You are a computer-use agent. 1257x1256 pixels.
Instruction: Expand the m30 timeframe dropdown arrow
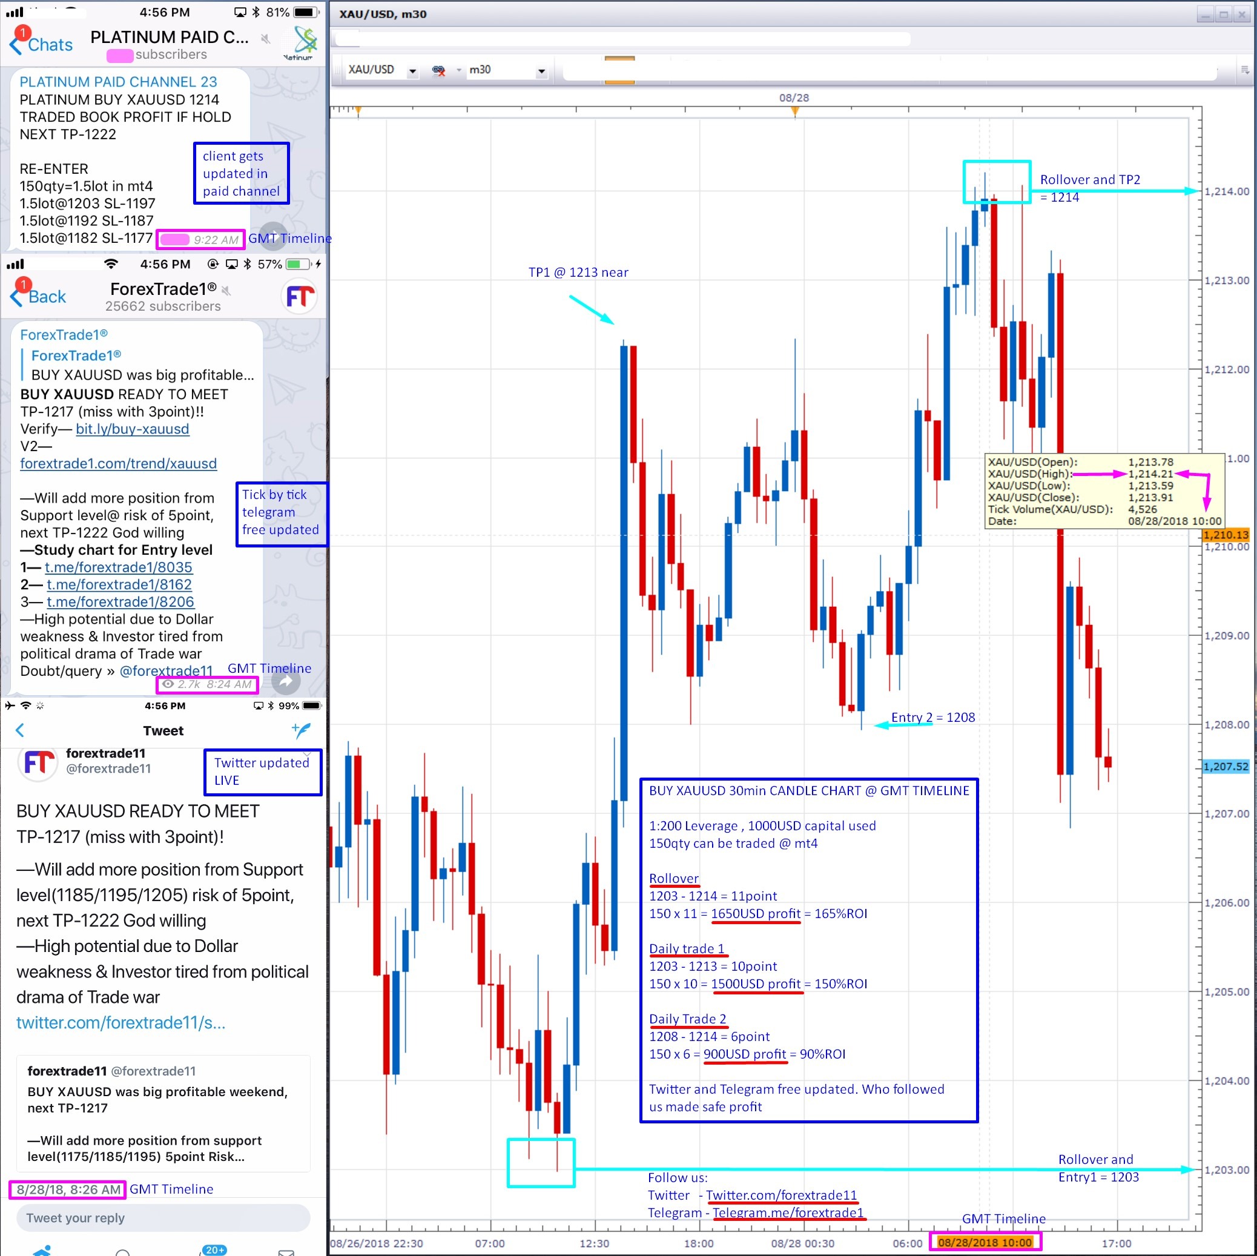pyautogui.click(x=541, y=71)
